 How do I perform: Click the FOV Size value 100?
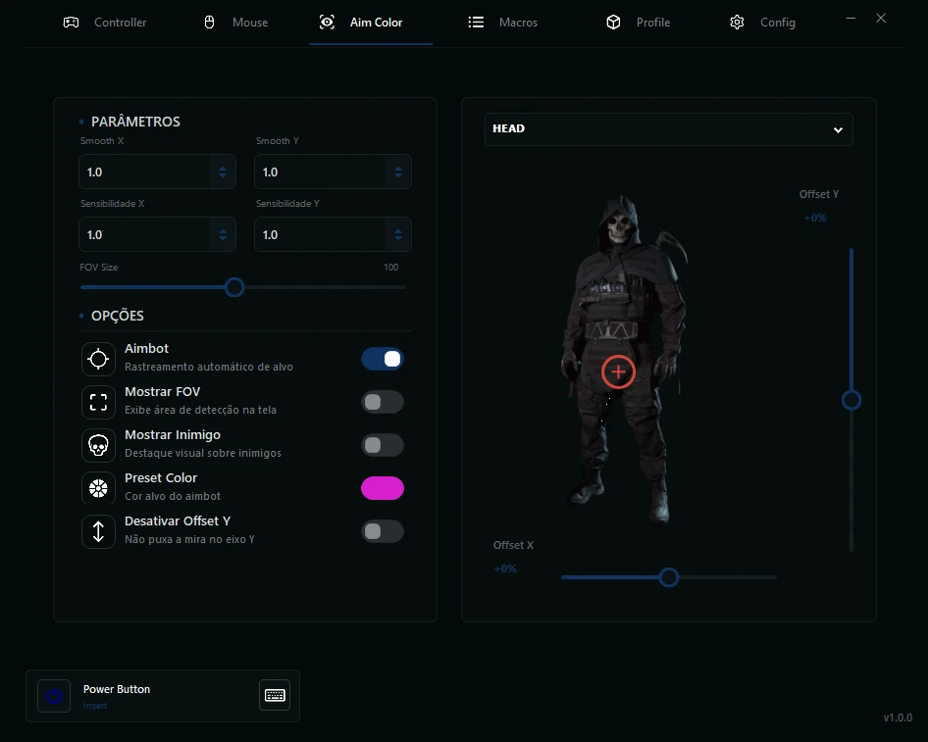click(390, 268)
